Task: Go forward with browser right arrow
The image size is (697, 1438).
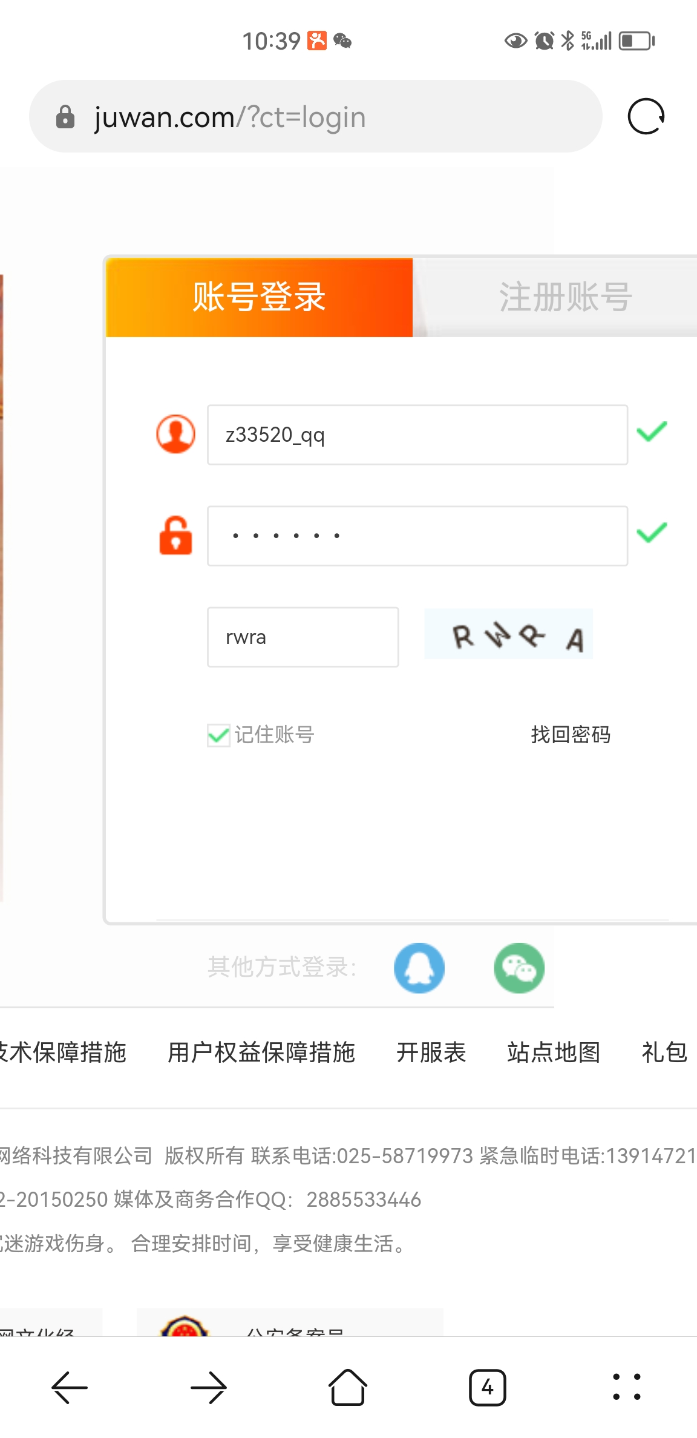Action: [209, 1387]
